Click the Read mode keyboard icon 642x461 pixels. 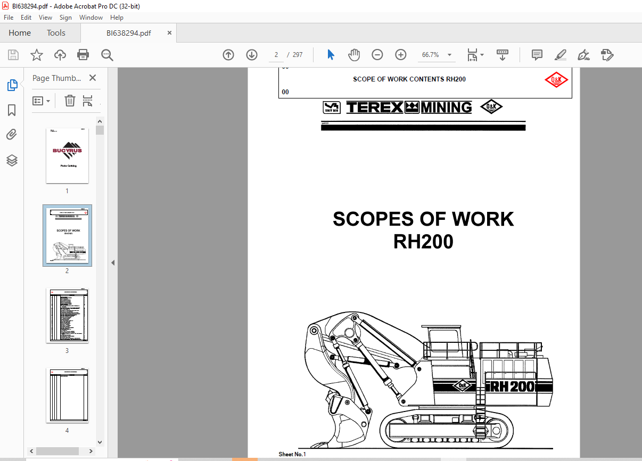(x=503, y=55)
